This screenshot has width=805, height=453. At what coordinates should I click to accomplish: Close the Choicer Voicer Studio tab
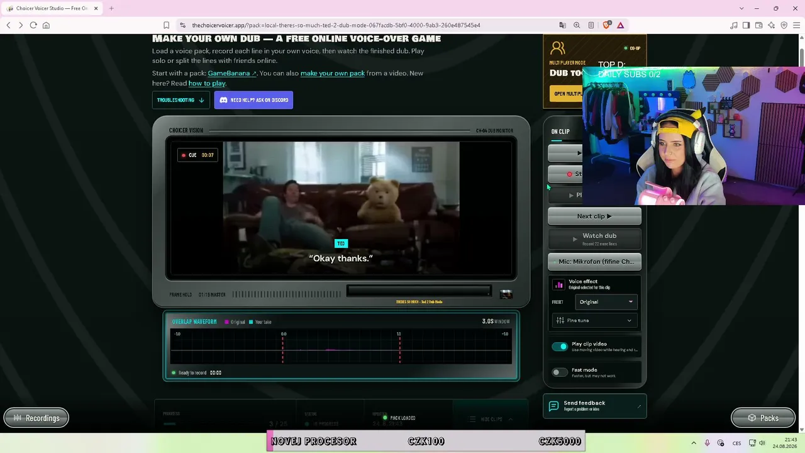(96, 8)
